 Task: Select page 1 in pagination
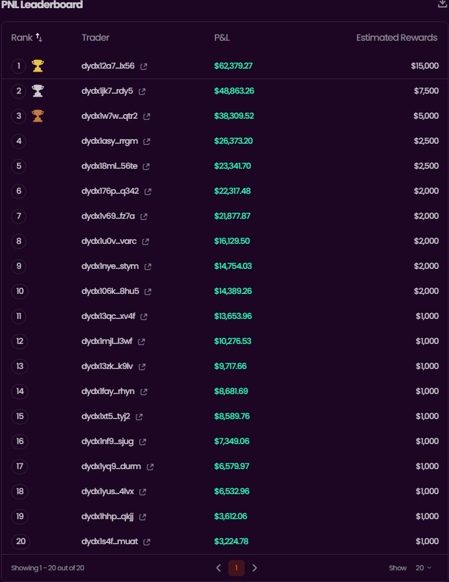click(x=236, y=567)
